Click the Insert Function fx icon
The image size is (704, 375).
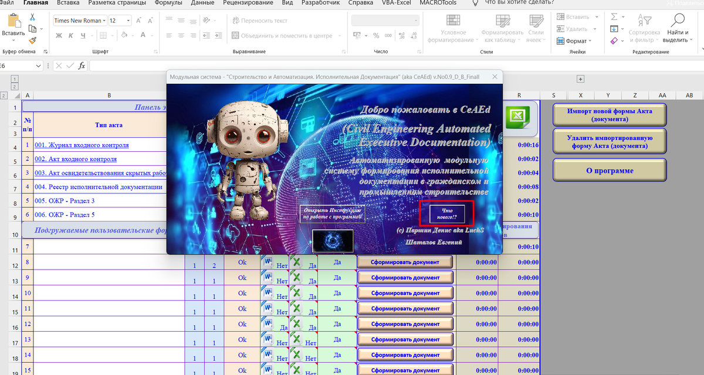click(82, 66)
